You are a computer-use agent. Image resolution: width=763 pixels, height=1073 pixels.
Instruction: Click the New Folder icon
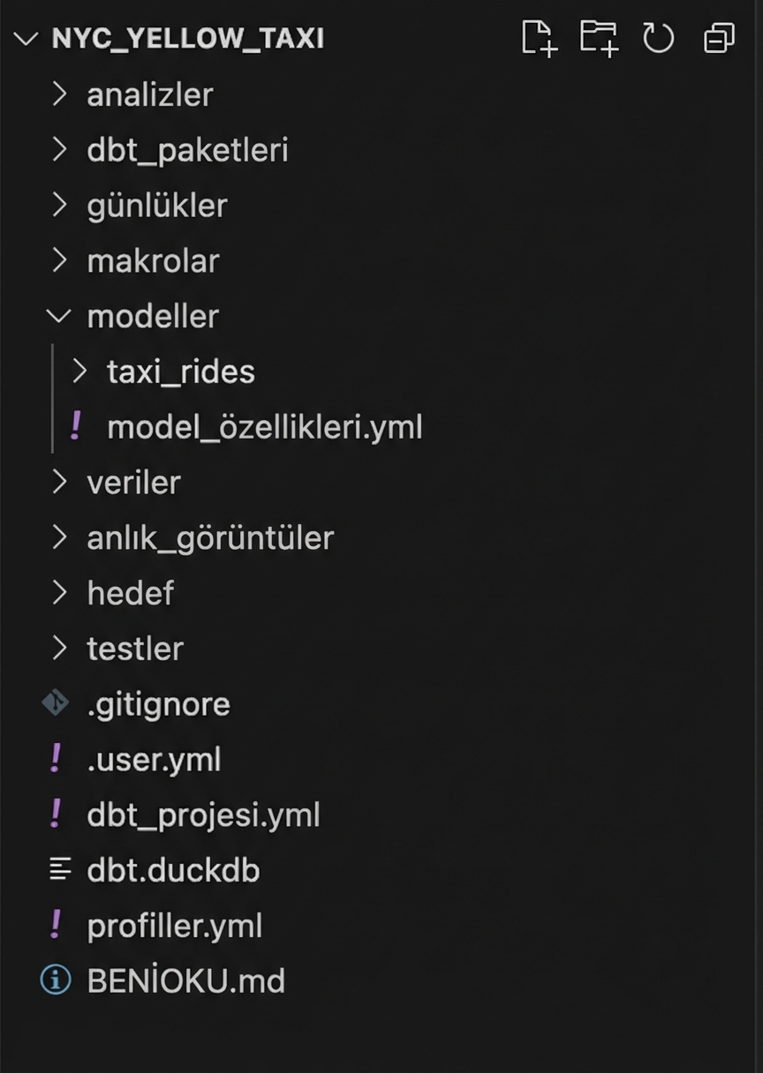point(599,38)
